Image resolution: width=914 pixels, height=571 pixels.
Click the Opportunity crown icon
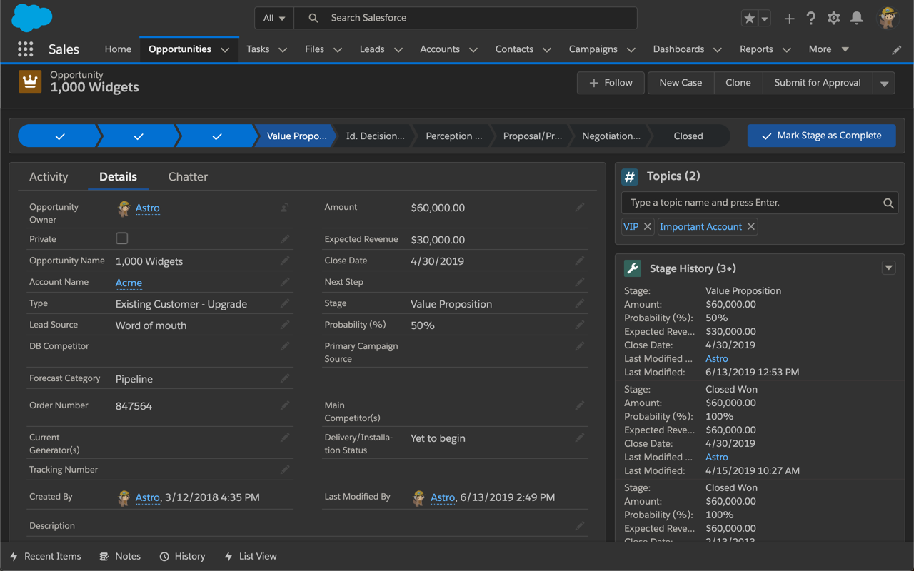click(30, 81)
